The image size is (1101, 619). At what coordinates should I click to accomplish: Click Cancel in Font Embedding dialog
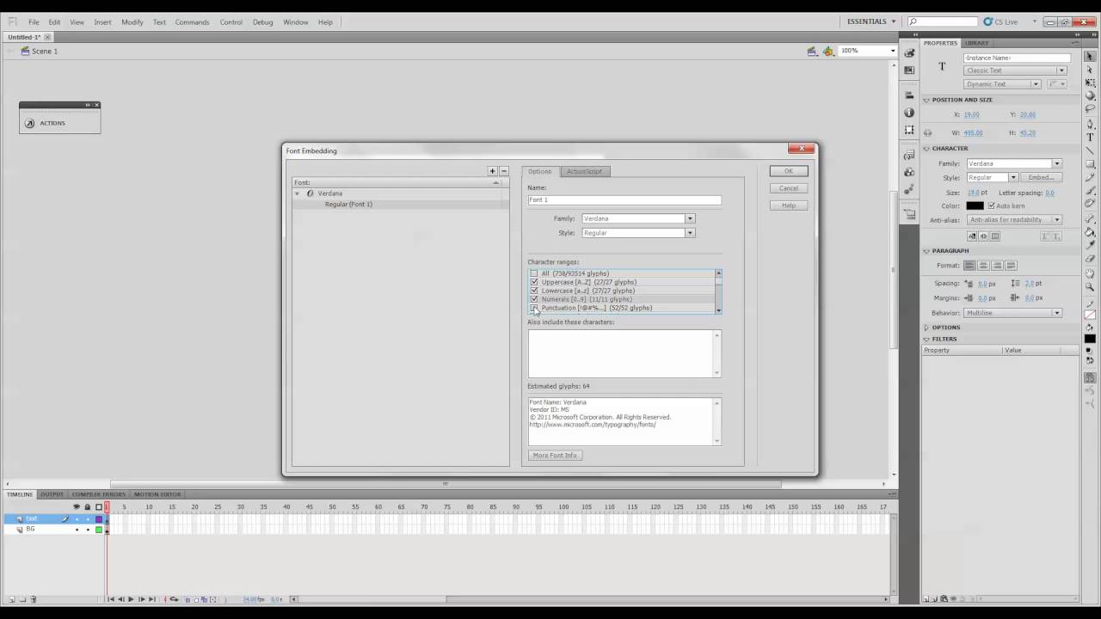(x=789, y=188)
